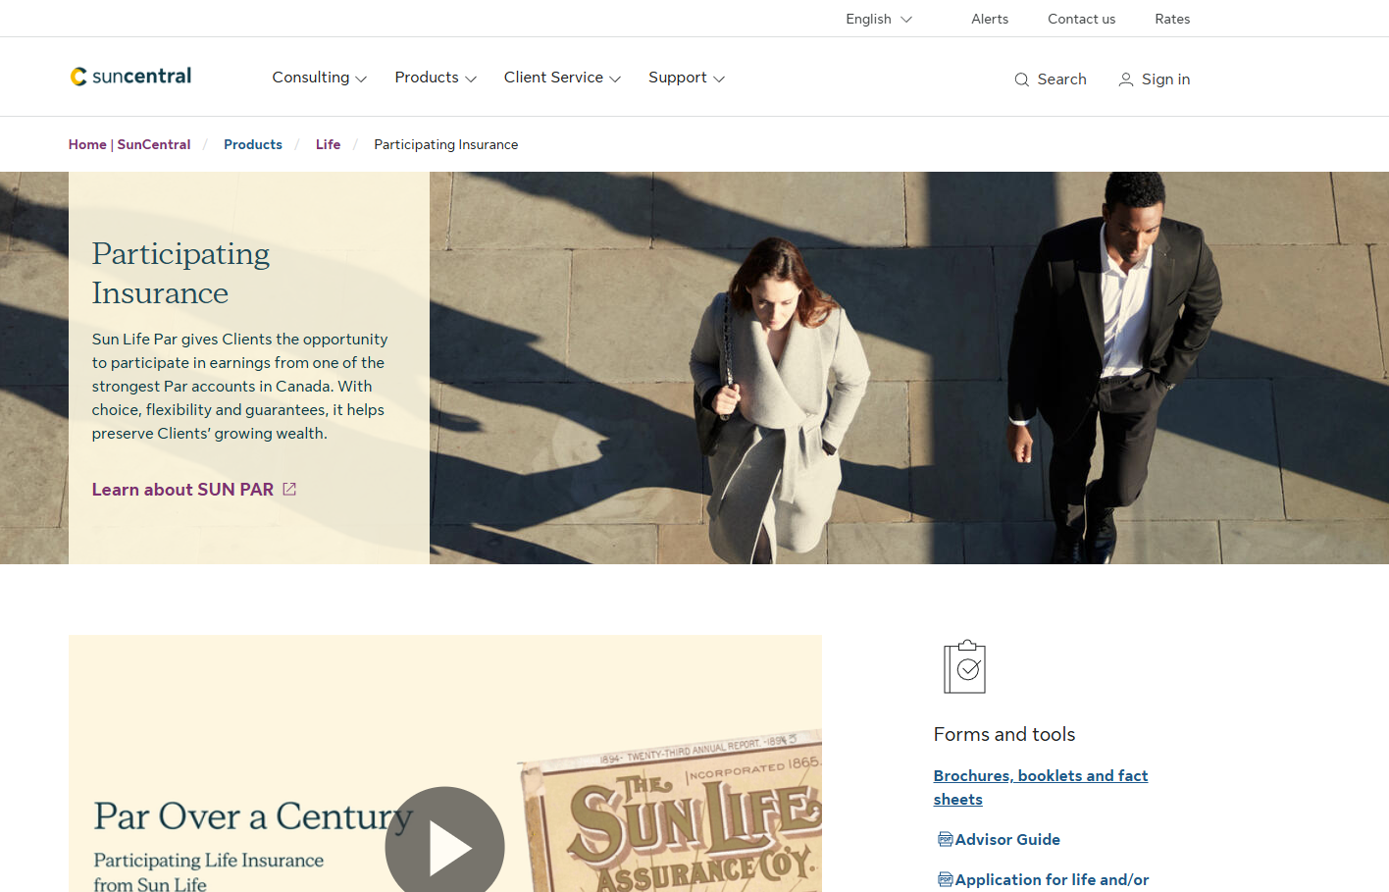Select the Life breadcrumb link
The height and width of the screenshot is (892, 1389).
pos(328,144)
